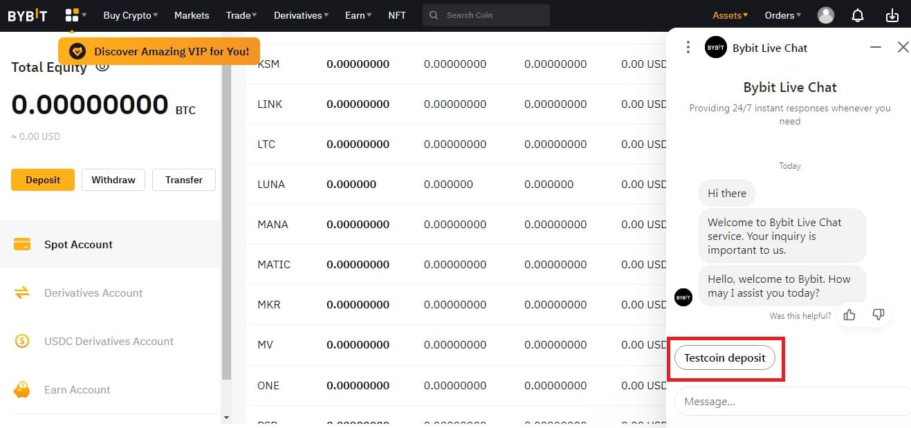Minimize the Bybit Live Chat window
This screenshot has width=911, height=428.
pos(876,47)
